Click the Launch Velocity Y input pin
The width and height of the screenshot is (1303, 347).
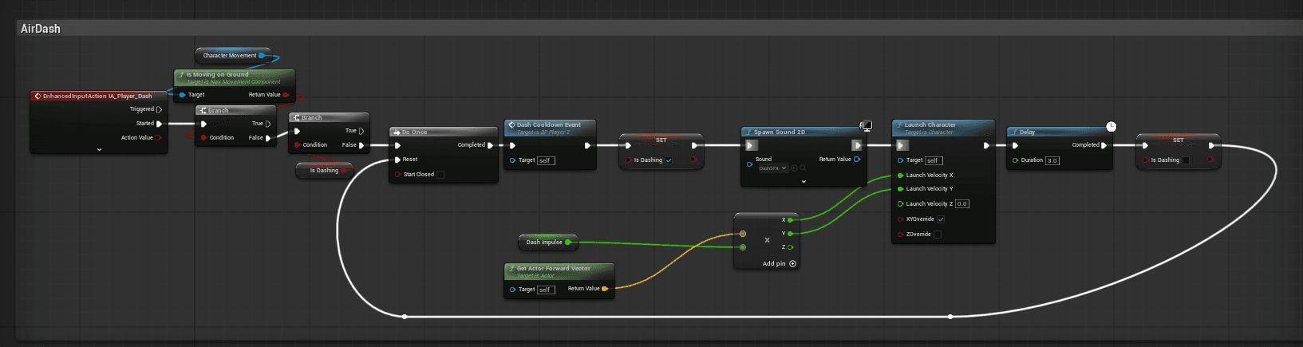tap(900, 189)
